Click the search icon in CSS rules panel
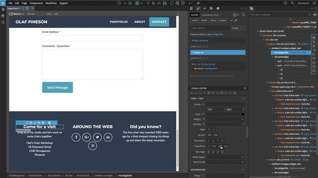 click(x=243, y=15)
